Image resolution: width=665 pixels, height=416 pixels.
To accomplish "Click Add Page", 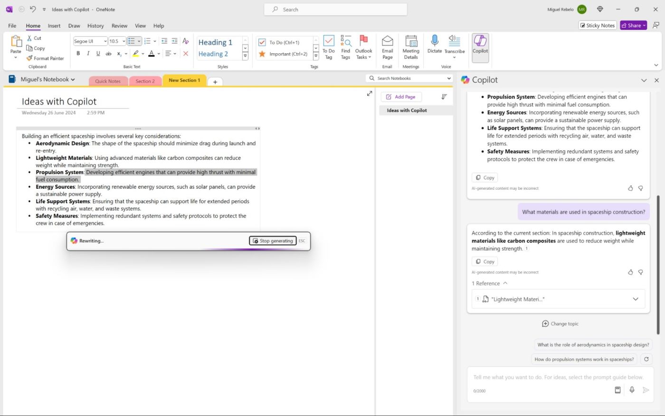I will pos(401,97).
